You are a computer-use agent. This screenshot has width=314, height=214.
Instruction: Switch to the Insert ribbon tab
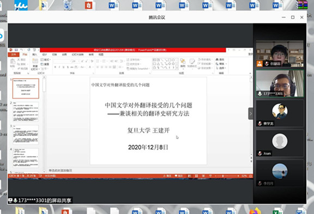(35, 55)
